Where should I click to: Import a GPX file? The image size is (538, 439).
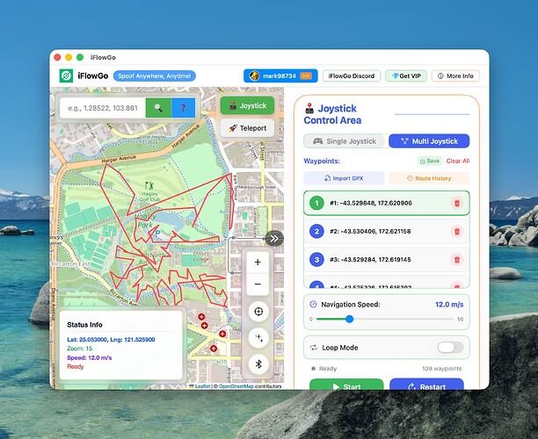[x=344, y=178]
